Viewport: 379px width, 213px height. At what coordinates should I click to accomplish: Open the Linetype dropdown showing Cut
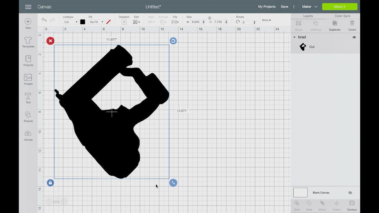coord(70,22)
